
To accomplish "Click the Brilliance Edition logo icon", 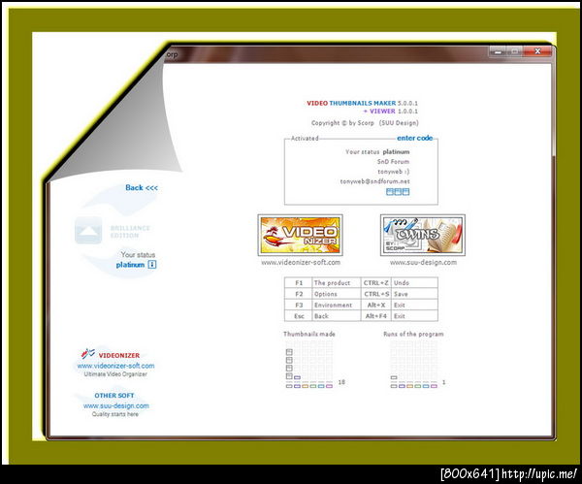I will click(x=88, y=231).
